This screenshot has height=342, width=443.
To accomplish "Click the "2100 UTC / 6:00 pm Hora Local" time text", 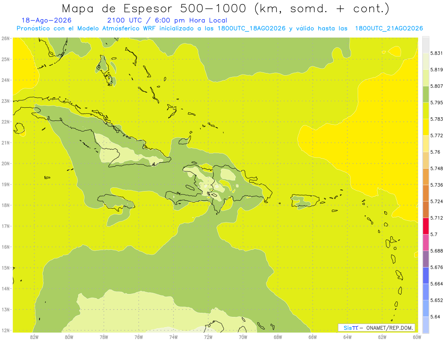I will coord(167,20).
